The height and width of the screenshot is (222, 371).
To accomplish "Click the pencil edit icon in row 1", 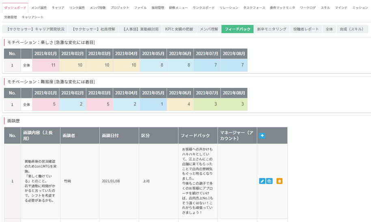I will click(x=262, y=181).
